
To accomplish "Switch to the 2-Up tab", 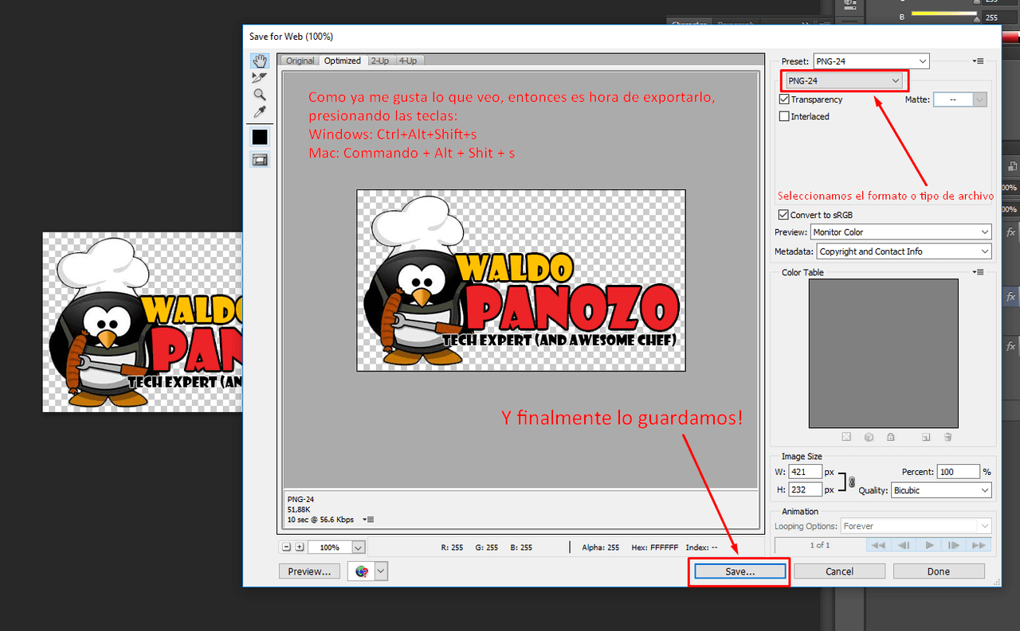I will 380,60.
